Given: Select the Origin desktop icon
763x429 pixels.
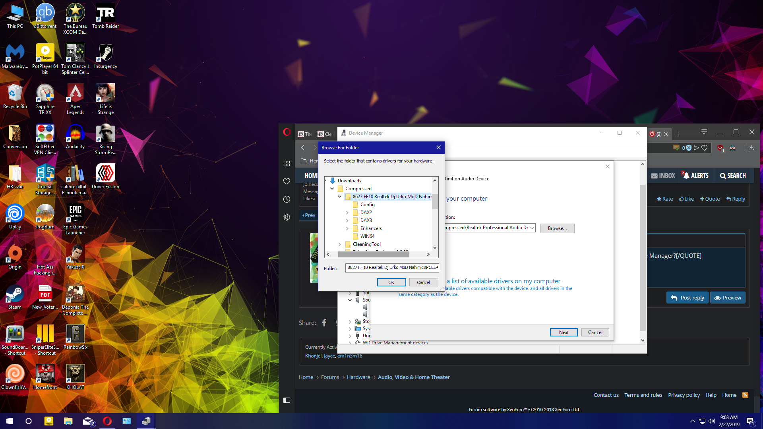Looking at the screenshot, I should (x=15, y=257).
